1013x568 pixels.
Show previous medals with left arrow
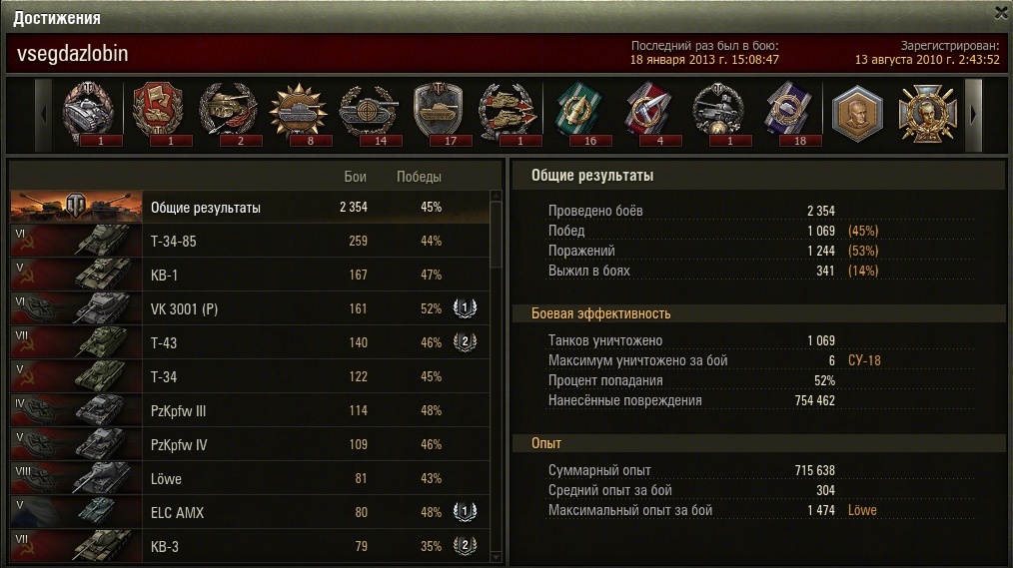click(43, 116)
